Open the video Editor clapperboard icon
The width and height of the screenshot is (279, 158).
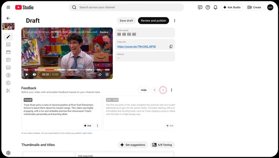[8, 52]
